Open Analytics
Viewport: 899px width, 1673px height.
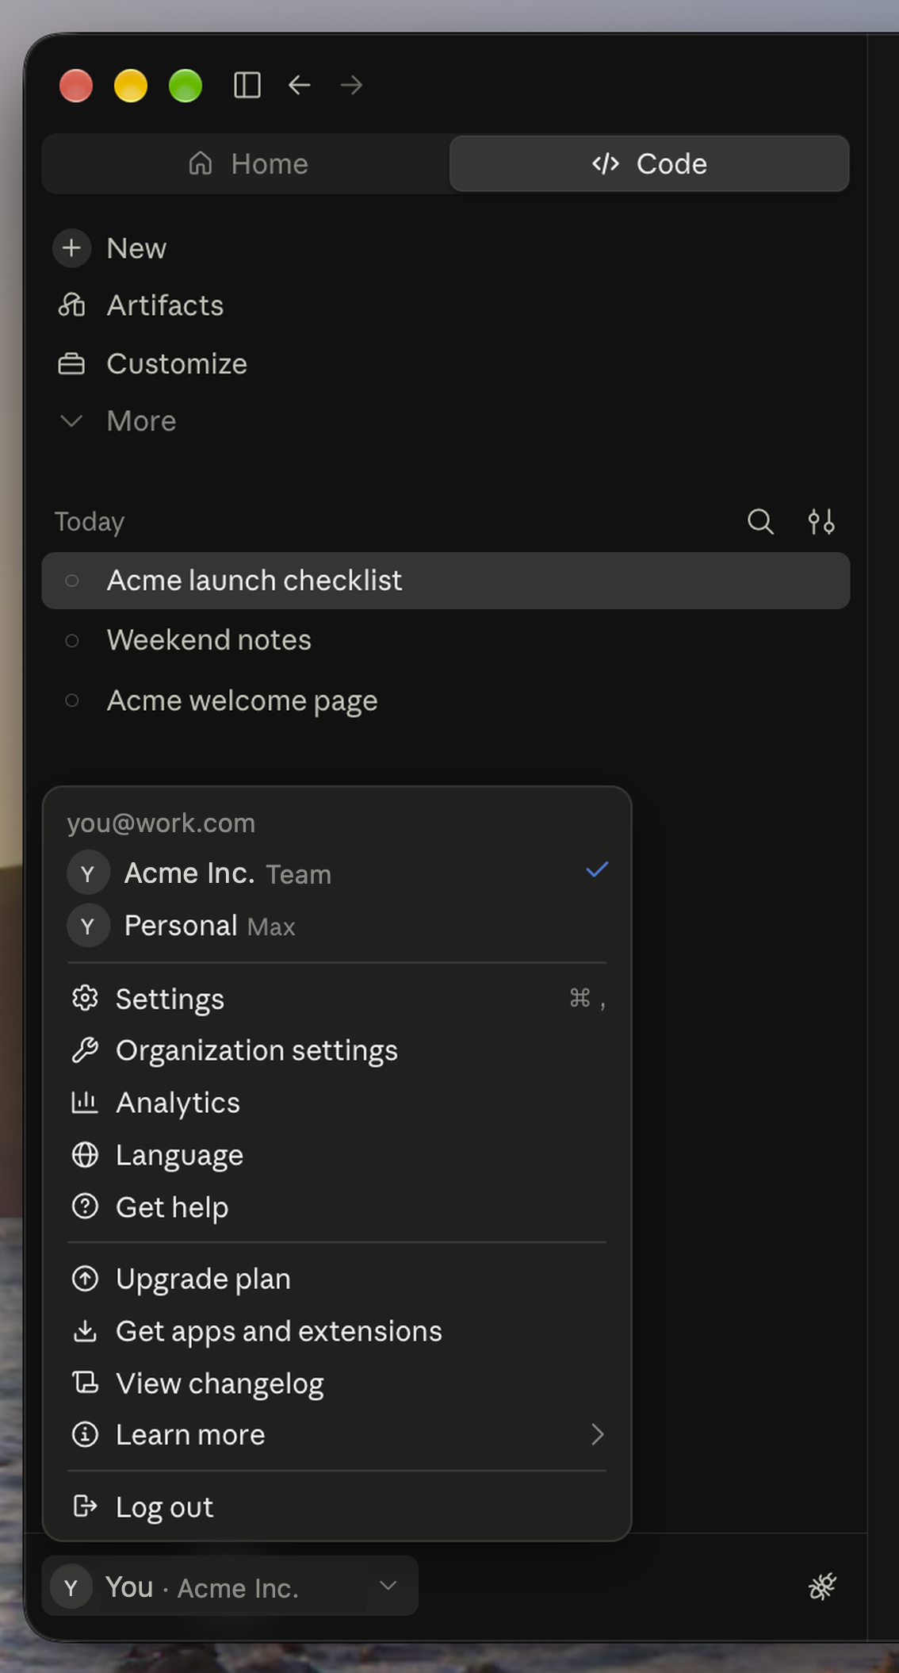pos(337,1103)
